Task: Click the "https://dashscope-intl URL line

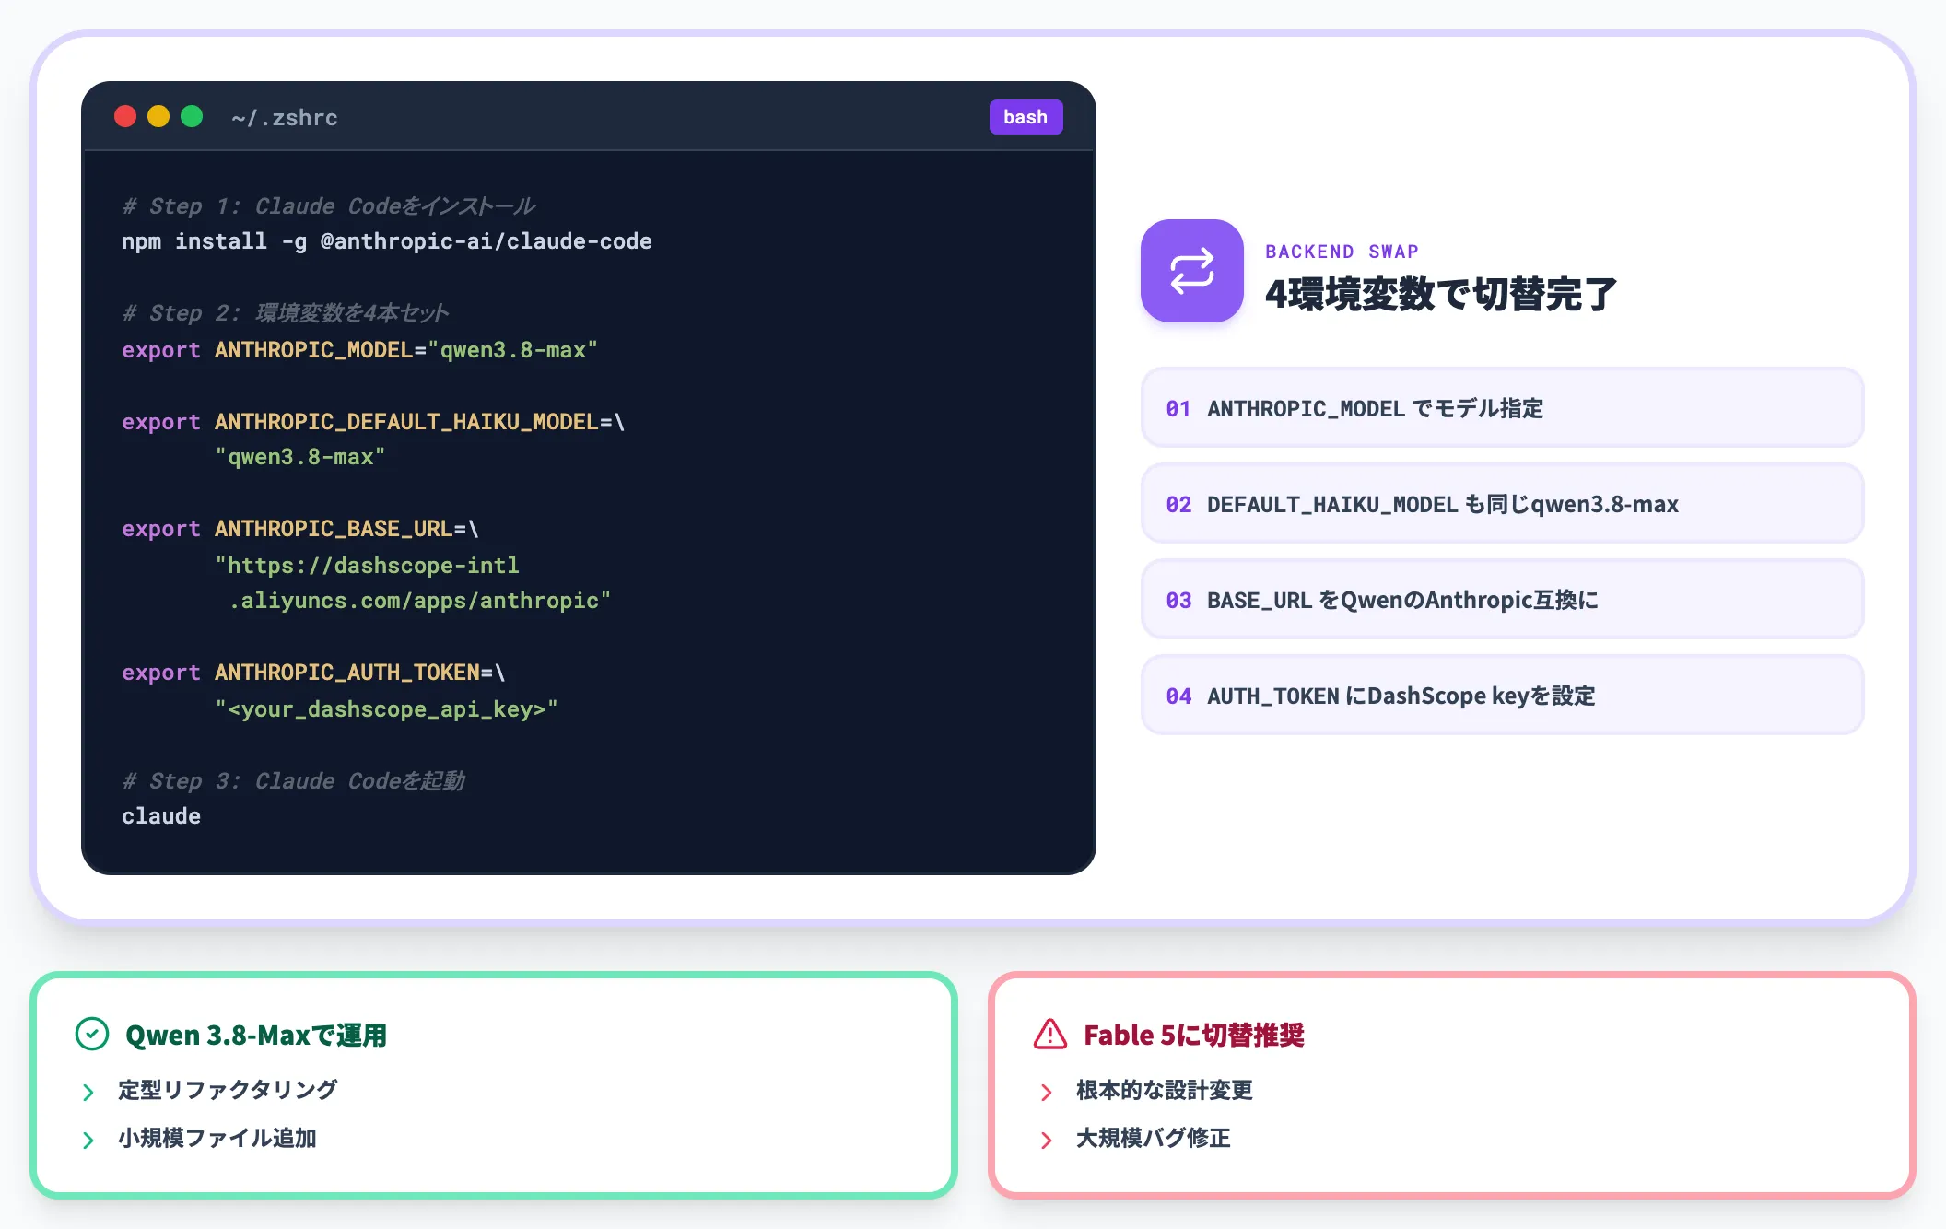Action: coord(367,566)
